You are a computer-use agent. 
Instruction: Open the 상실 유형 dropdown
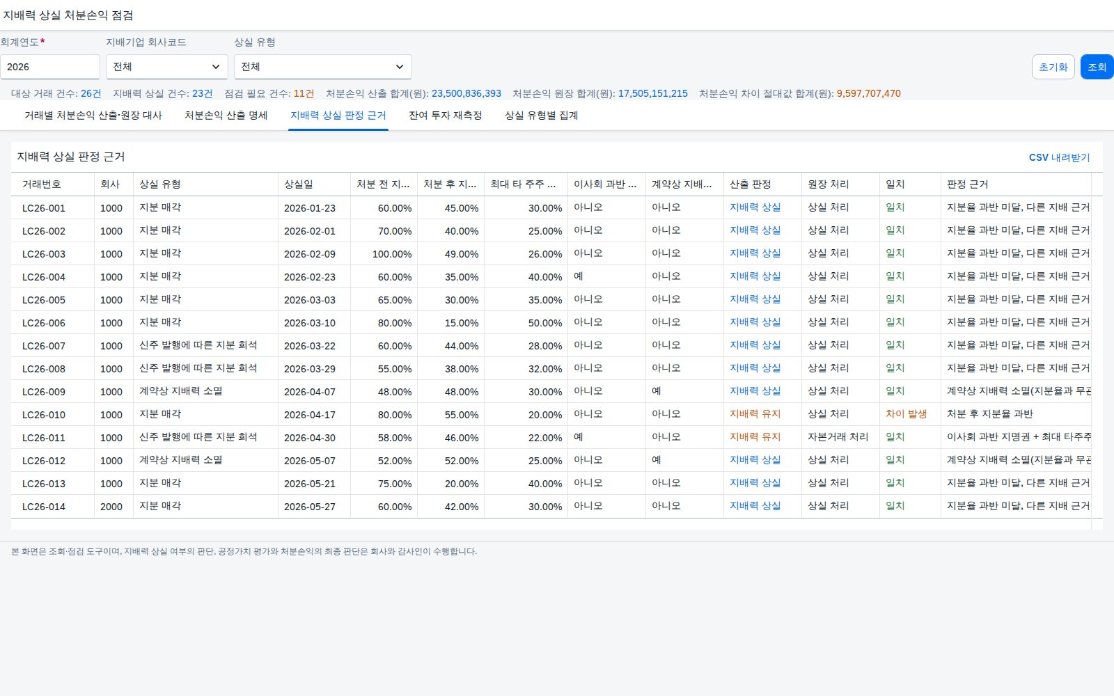pos(323,67)
